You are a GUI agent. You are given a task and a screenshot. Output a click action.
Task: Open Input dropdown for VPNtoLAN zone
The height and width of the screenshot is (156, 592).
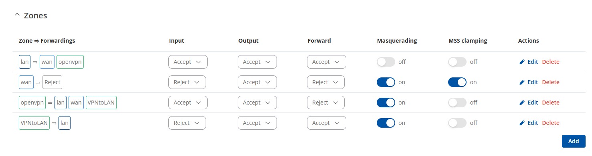point(187,123)
